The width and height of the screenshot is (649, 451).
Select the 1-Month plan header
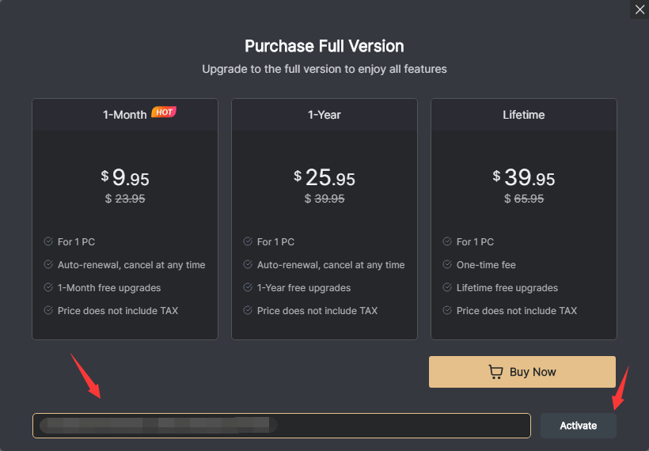pyautogui.click(x=125, y=115)
